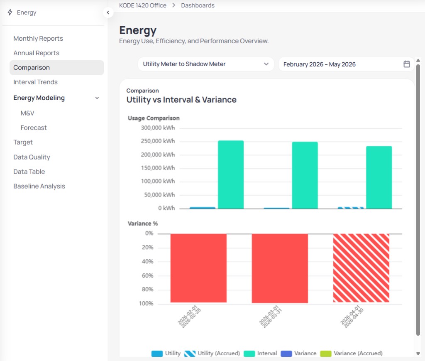The height and width of the screenshot is (361, 425).
Task: Open the calendar date picker icon
Action: (407, 64)
